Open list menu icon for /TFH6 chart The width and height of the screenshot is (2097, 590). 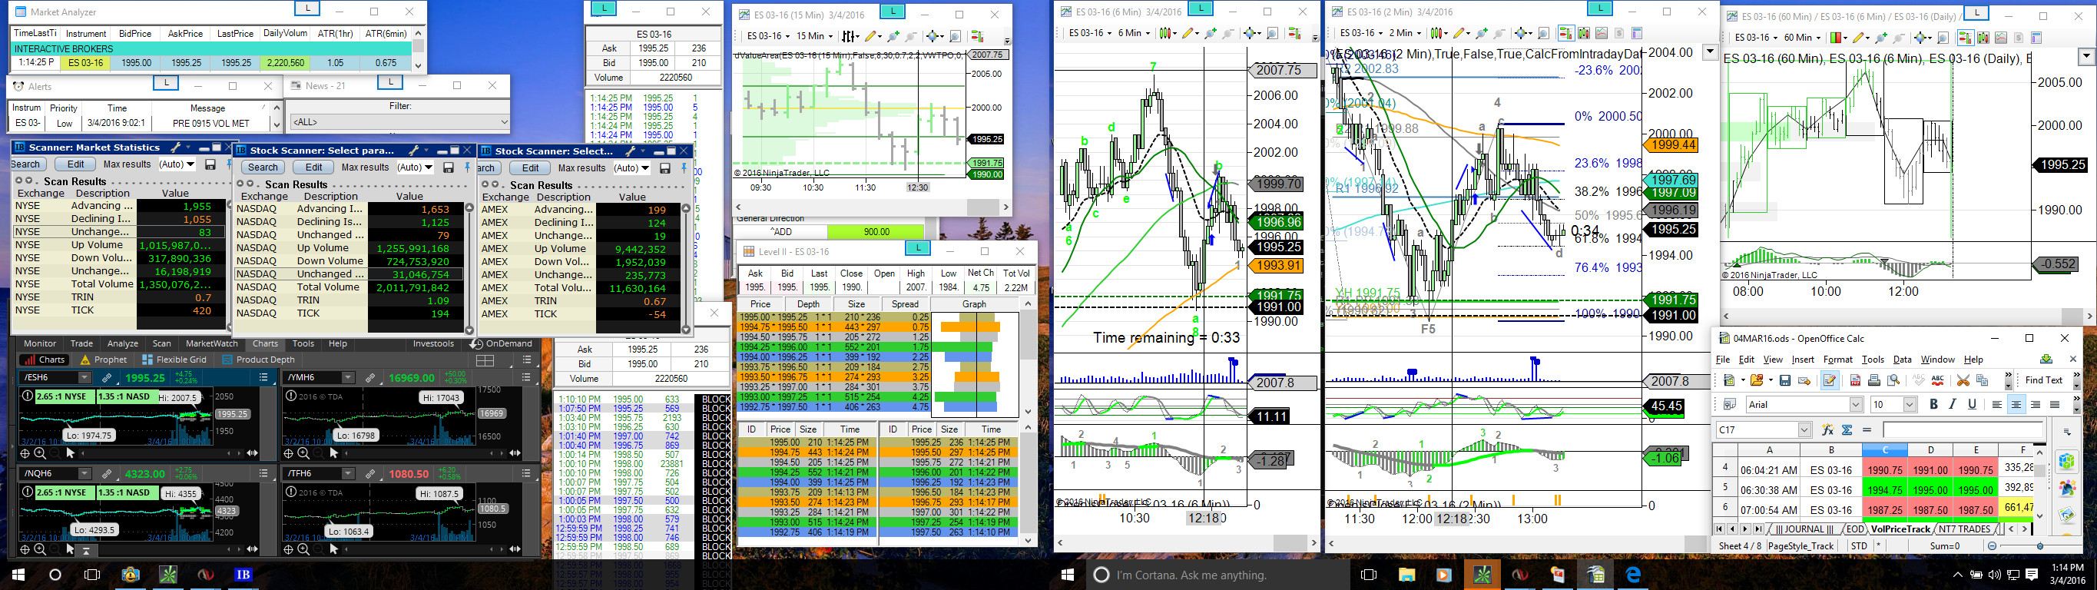[526, 472]
